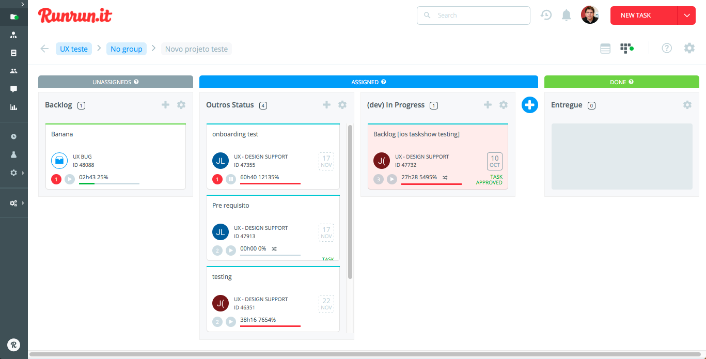Viewport: 706px width, 359px height.
Task: Pause the onboarding test task timer
Action: tap(231, 179)
